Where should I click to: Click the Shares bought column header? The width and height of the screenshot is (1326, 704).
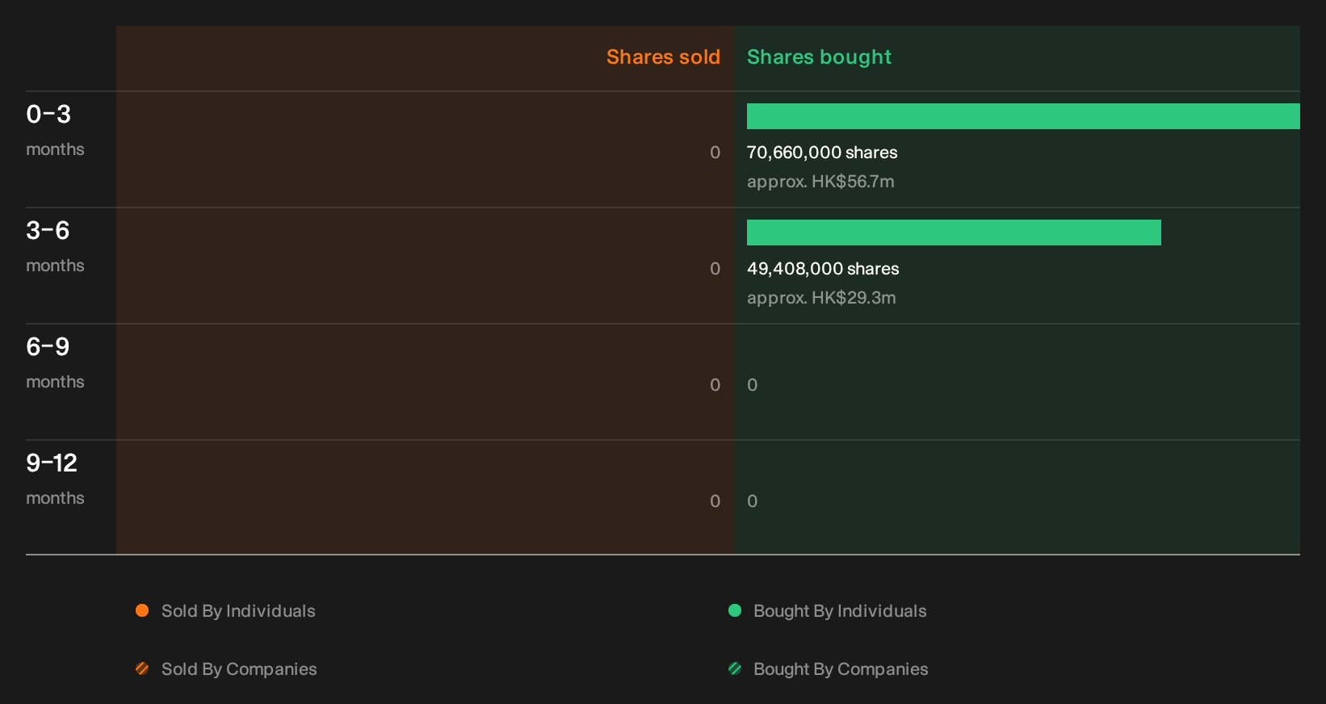[x=819, y=57]
